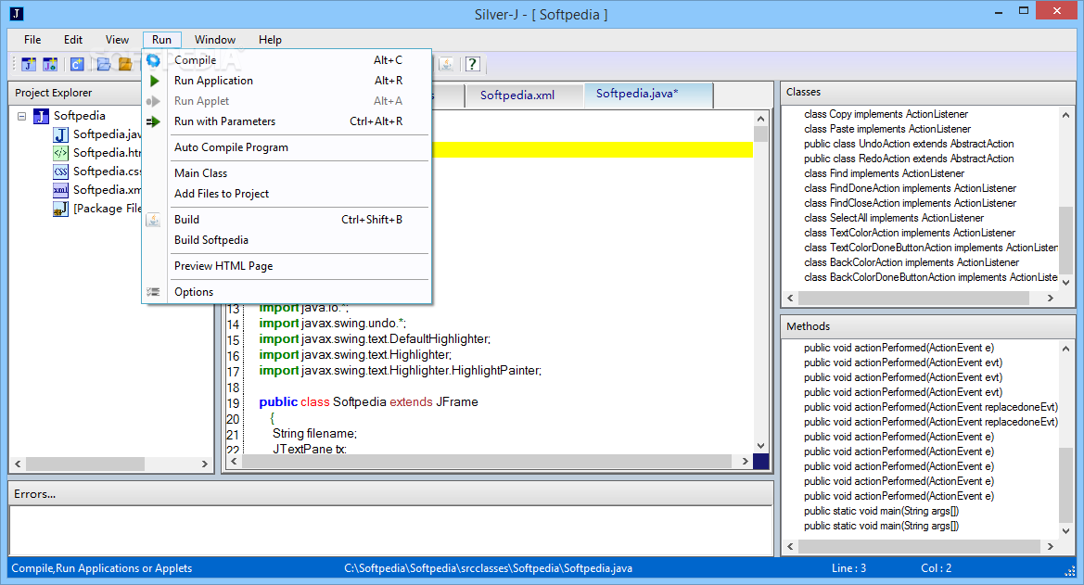Click the Silver-J app icon in the title bar

(17, 13)
